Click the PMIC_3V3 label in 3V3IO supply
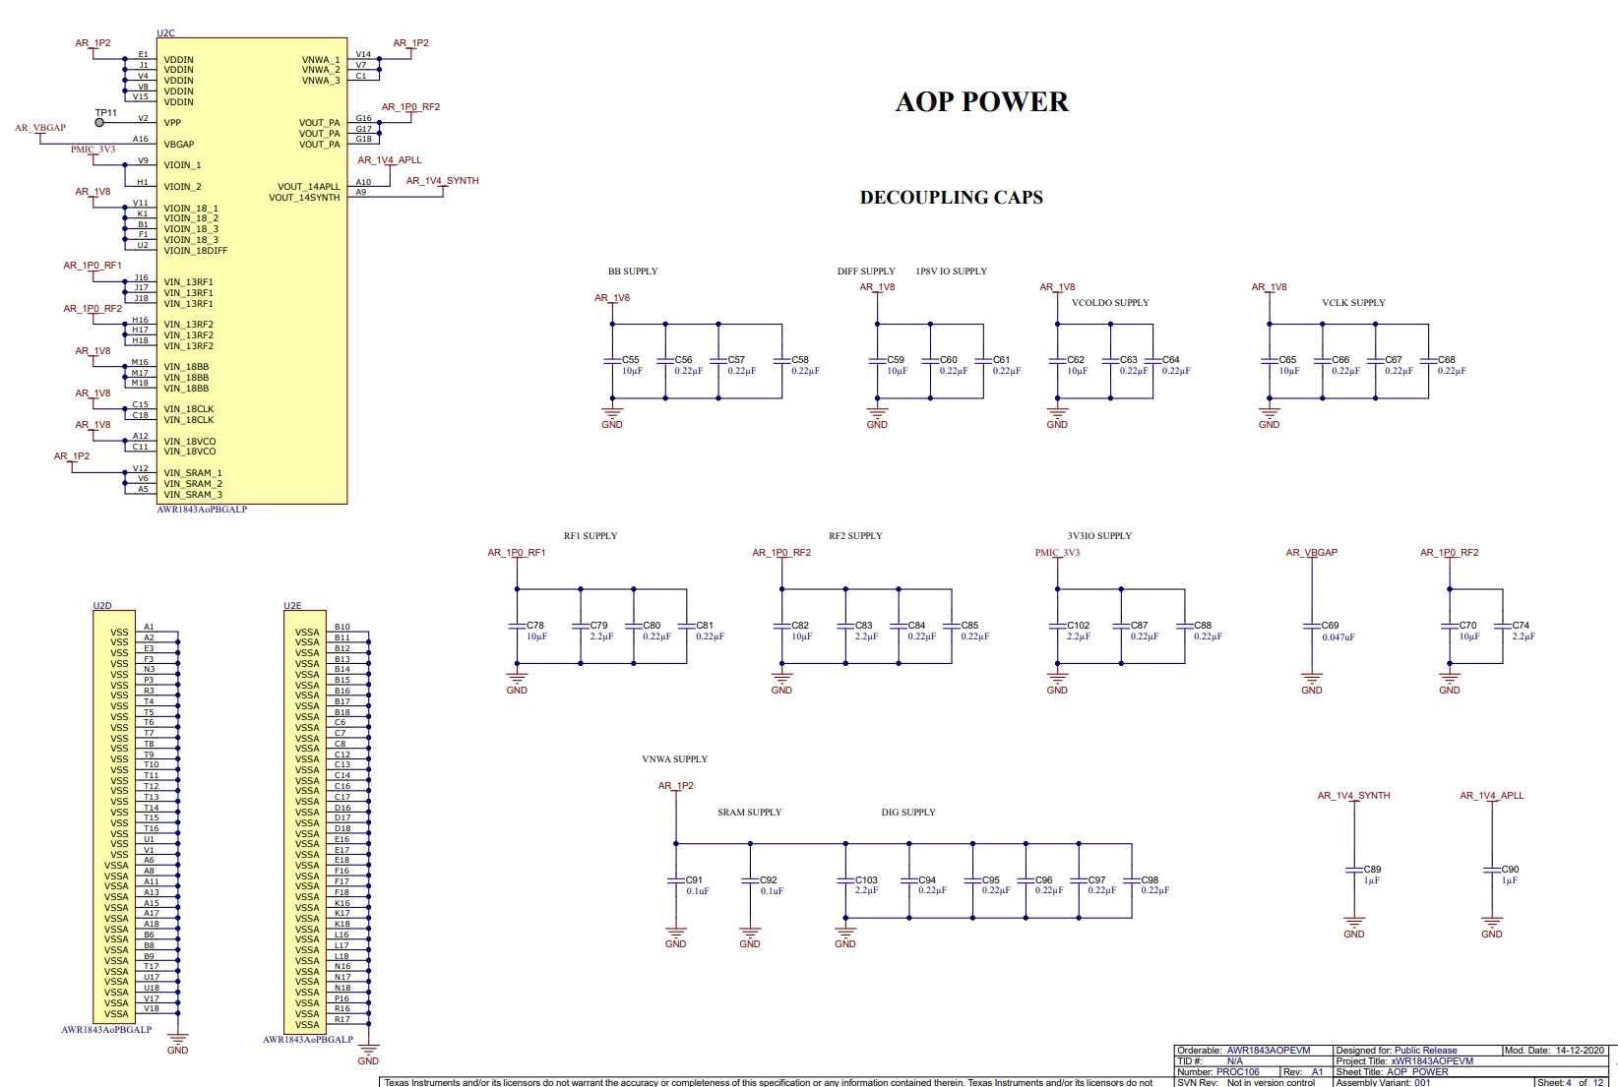 (x=1057, y=553)
